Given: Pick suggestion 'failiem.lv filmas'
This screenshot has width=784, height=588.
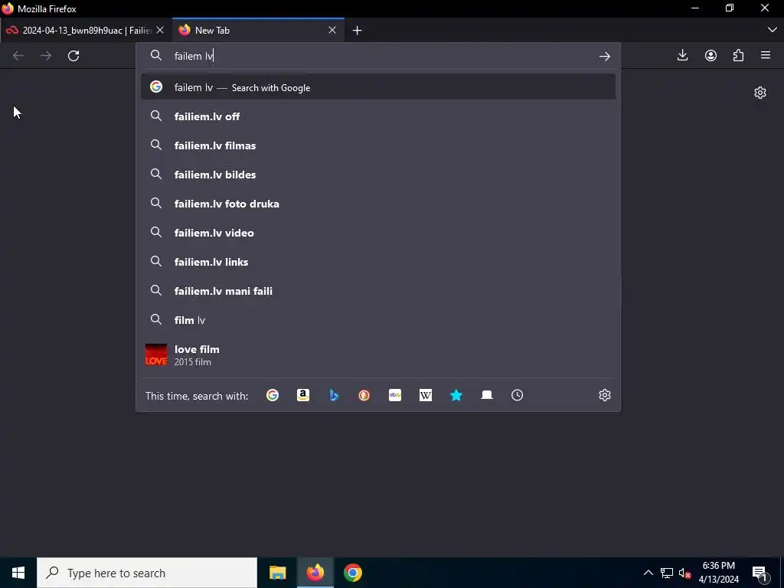Looking at the screenshot, I should point(378,145).
